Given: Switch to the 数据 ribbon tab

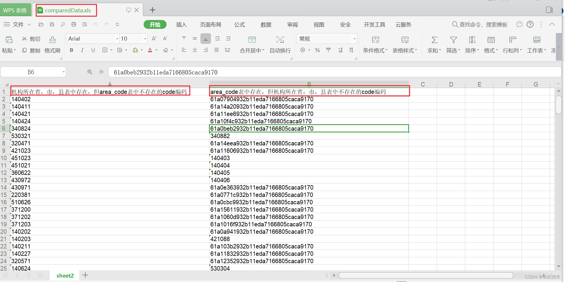Looking at the screenshot, I should pyautogui.click(x=266, y=25).
